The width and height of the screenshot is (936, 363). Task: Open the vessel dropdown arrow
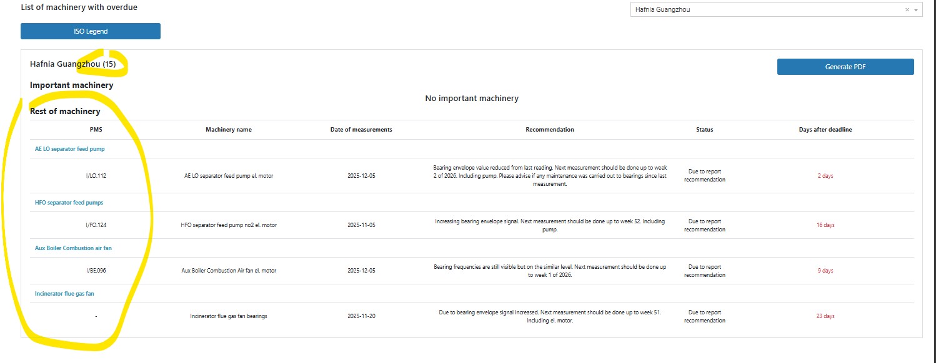(916, 10)
